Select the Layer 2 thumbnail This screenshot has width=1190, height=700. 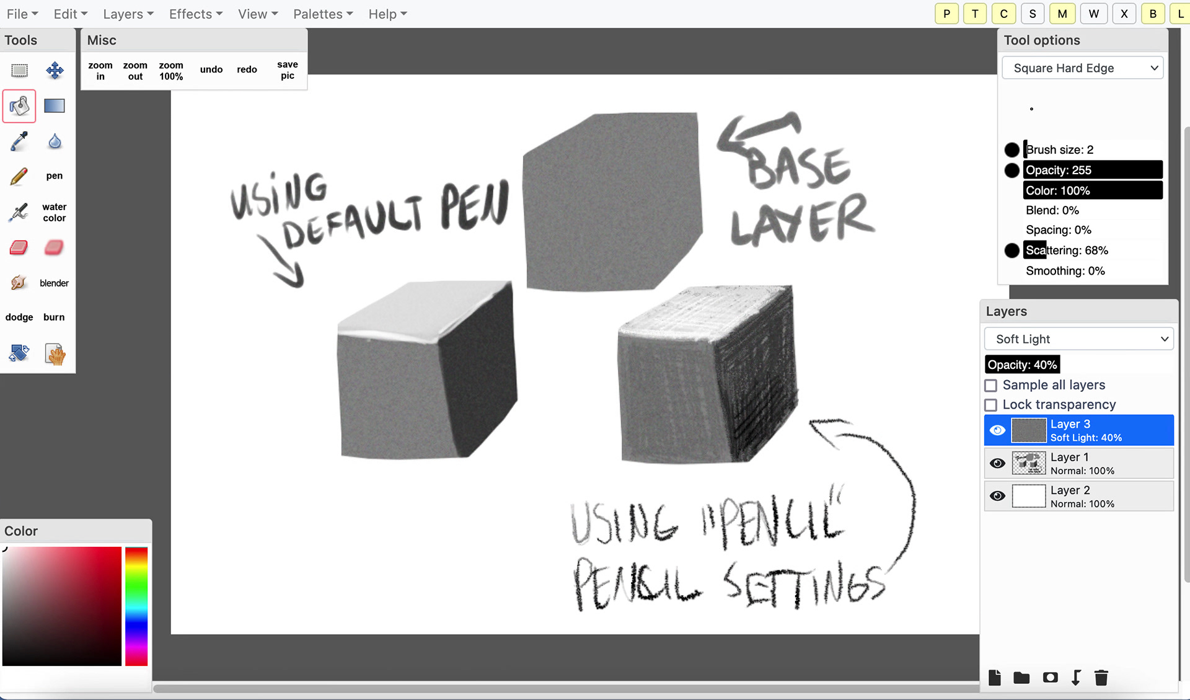tap(1028, 497)
